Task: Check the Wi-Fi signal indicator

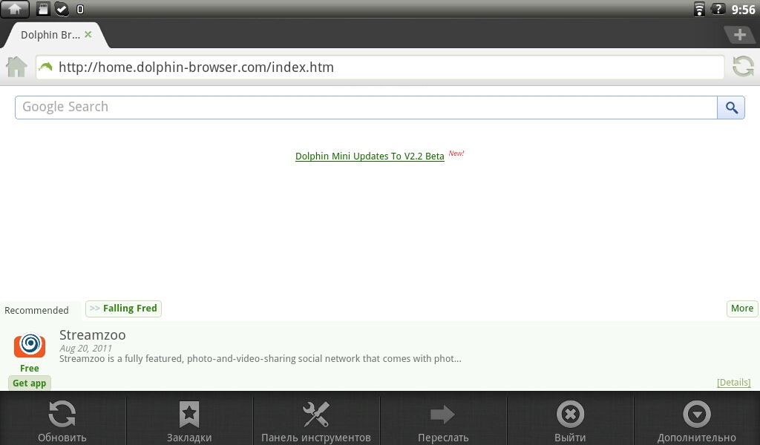Action: 699,9
